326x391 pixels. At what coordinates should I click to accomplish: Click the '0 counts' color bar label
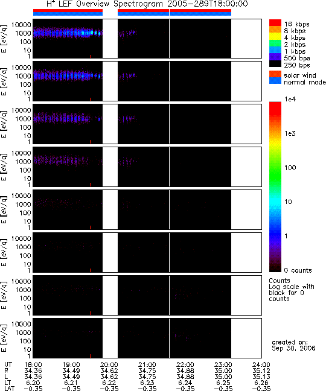298,270
